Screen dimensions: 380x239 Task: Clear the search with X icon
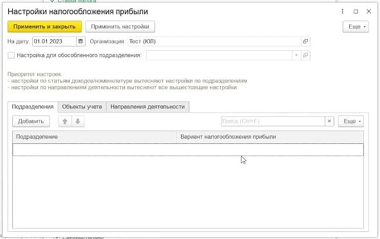click(x=329, y=121)
